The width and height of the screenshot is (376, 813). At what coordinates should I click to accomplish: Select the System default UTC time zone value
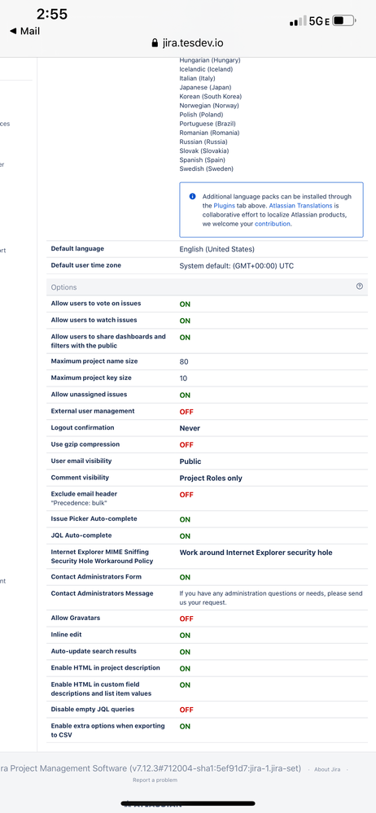pos(237,266)
